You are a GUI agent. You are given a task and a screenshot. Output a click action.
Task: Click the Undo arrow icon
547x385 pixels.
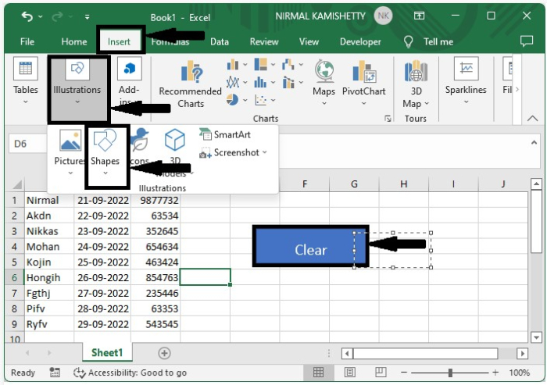pos(27,16)
